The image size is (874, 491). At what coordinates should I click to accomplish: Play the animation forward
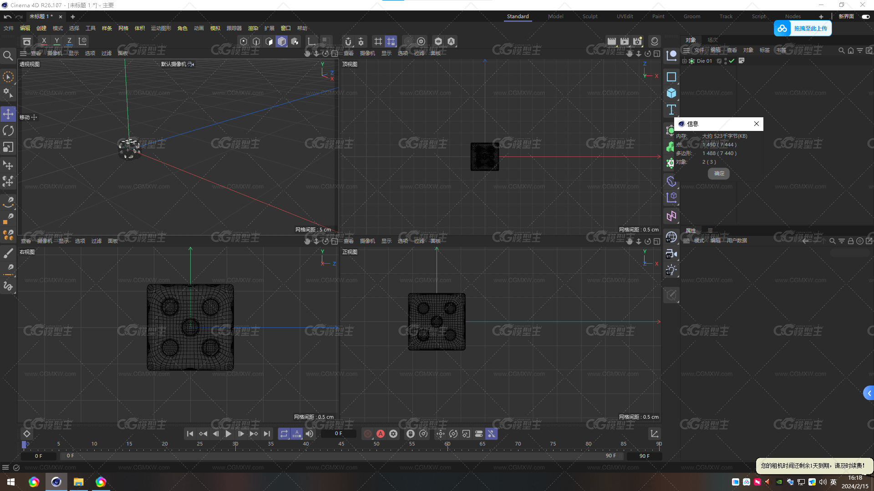point(229,434)
